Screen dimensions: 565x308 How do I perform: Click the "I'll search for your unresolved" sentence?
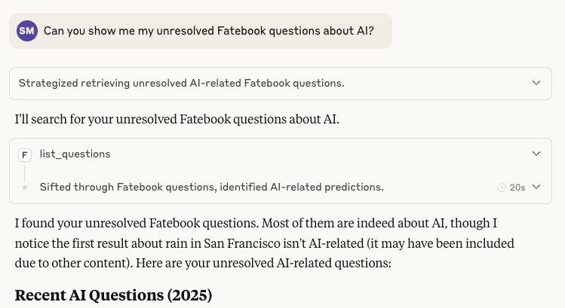click(x=177, y=119)
